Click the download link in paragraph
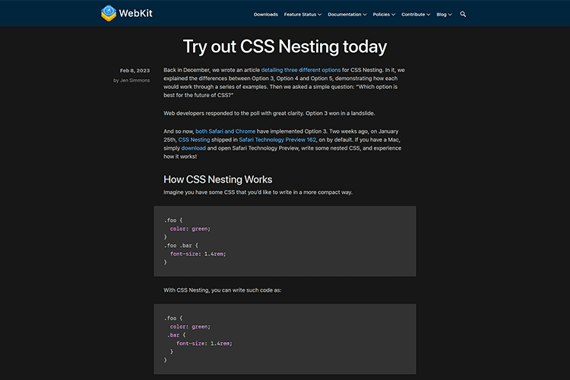Viewport: 570px width, 380px height. (193, 149)
